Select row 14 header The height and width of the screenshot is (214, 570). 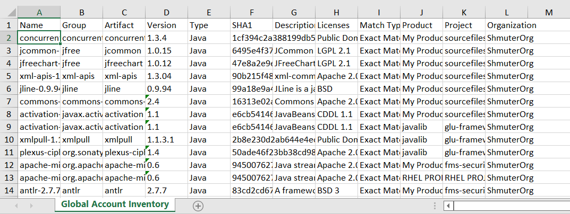(8, 190)
